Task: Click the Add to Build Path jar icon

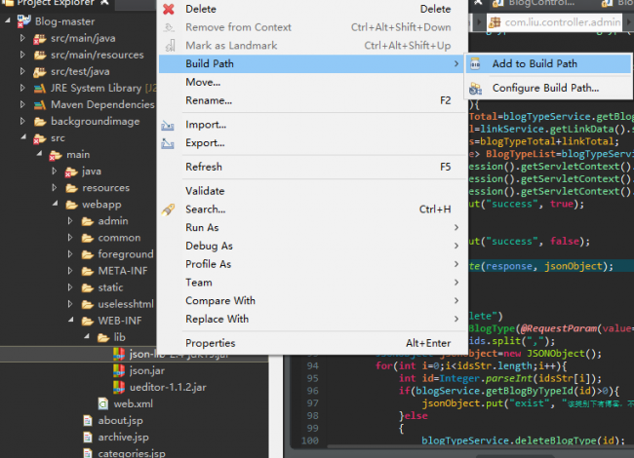Action: point(476,63)
